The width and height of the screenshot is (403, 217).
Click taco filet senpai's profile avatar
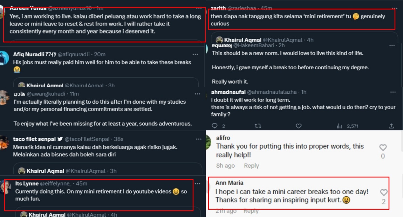4,142
